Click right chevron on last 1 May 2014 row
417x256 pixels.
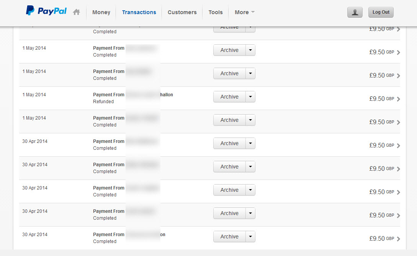pos(399,122)
